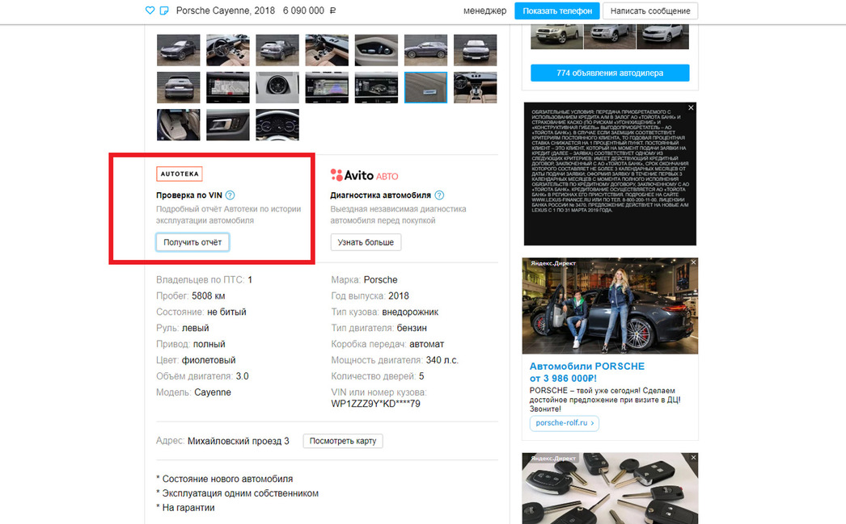The height and width of the screenshot is (524, 846).
Task: Click the Autoteka logo badge
Action: pyautogui.click(x=179, y=174)
